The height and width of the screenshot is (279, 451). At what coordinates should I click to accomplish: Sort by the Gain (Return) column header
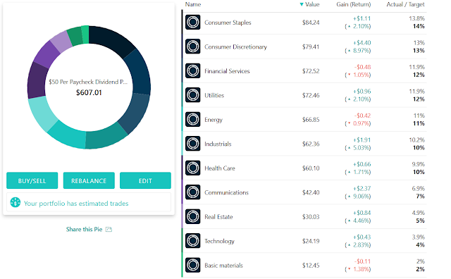pyautogui.click(x=354, y=4)
